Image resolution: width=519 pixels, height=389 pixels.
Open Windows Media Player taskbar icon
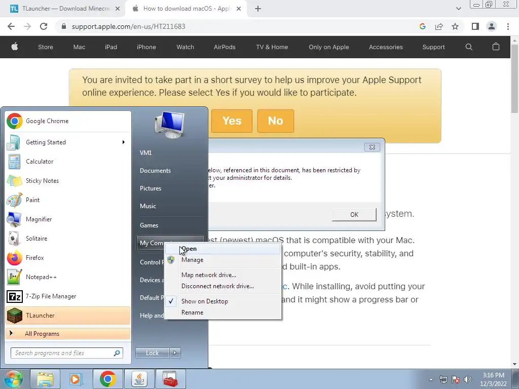(76, 379)
